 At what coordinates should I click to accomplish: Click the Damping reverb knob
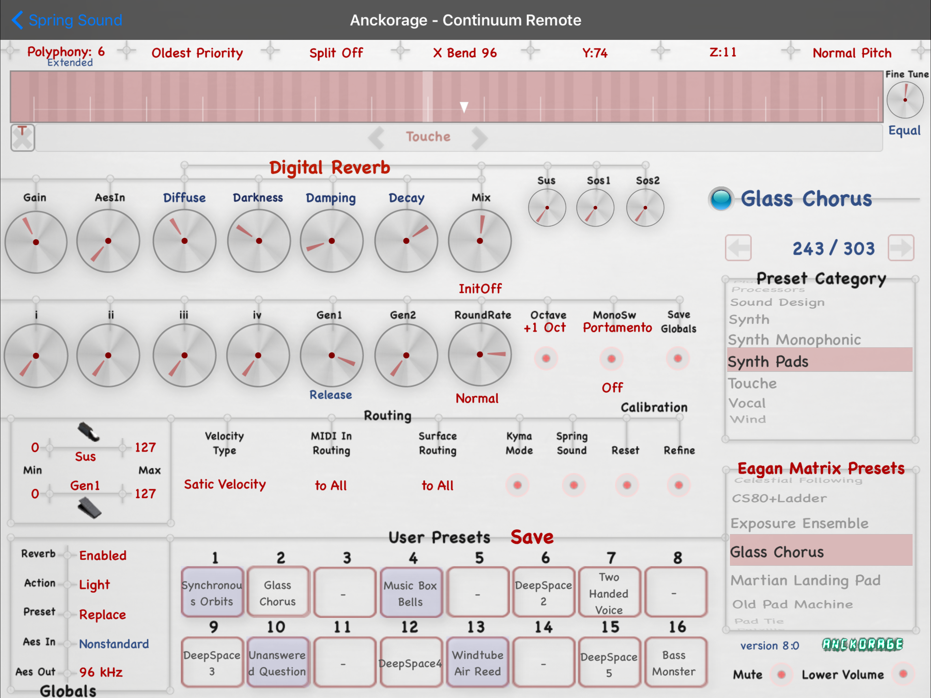tap(332, 241)
